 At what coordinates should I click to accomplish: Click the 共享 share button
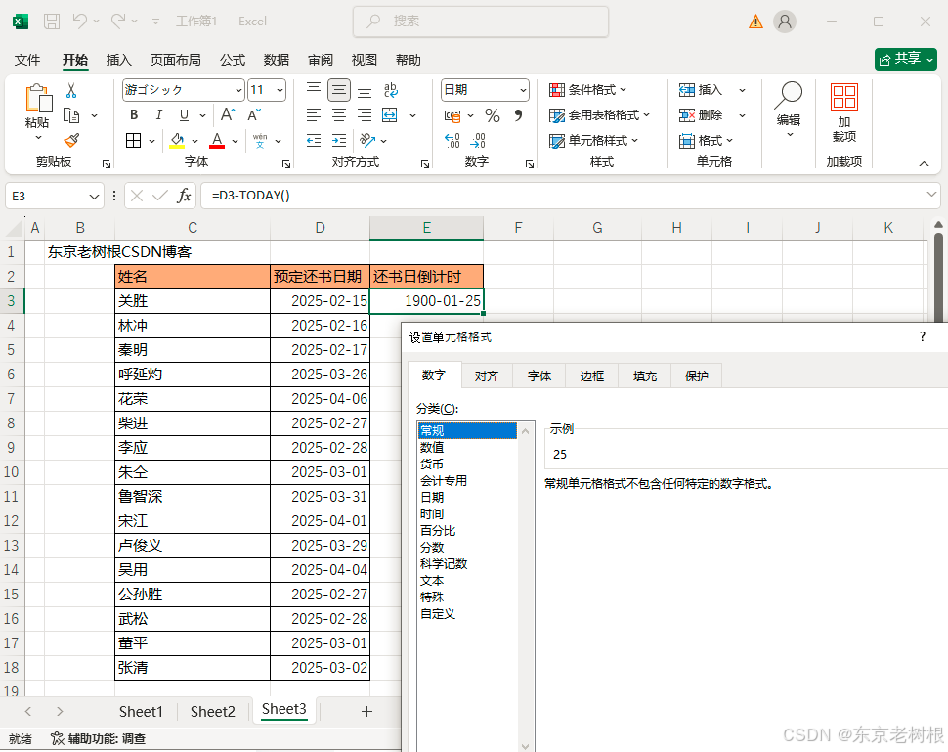point(905,59)
